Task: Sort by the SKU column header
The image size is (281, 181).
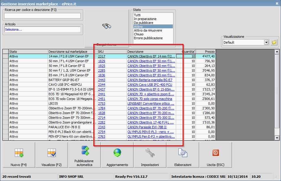Action: (x=112, y=52)
